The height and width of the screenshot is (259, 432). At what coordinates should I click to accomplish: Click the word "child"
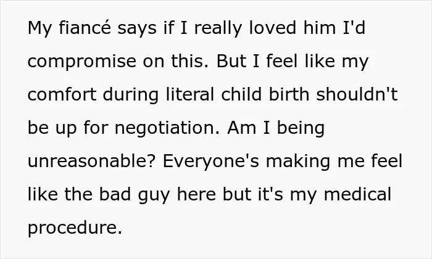point(241,94)
